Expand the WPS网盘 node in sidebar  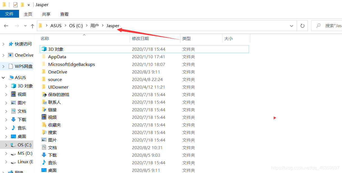(x=3, y=66)
